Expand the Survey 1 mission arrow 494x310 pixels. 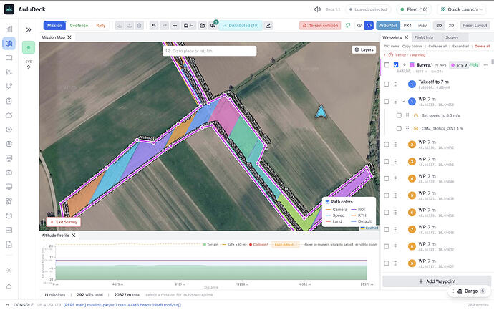tap(405, 65)
